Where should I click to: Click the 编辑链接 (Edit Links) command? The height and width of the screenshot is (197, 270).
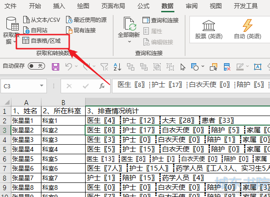[158, 42]
